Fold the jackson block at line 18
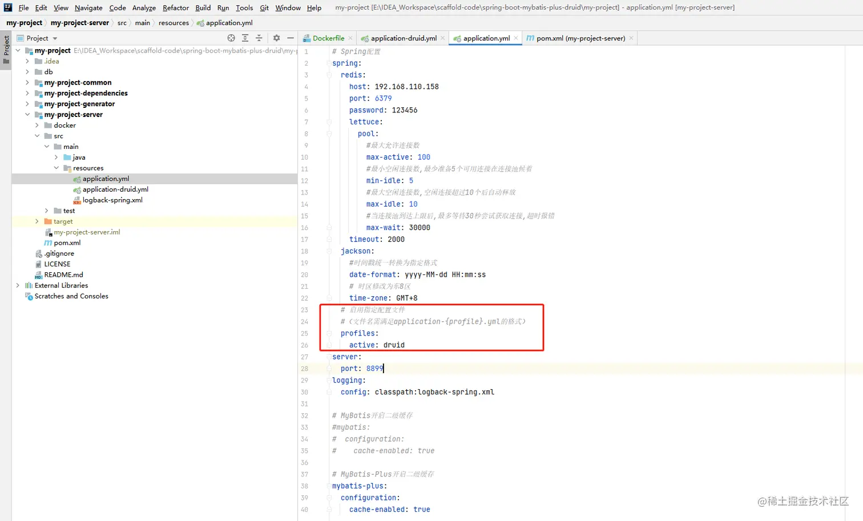The height and width of the screenshot is (521, 863). (329, 251)
